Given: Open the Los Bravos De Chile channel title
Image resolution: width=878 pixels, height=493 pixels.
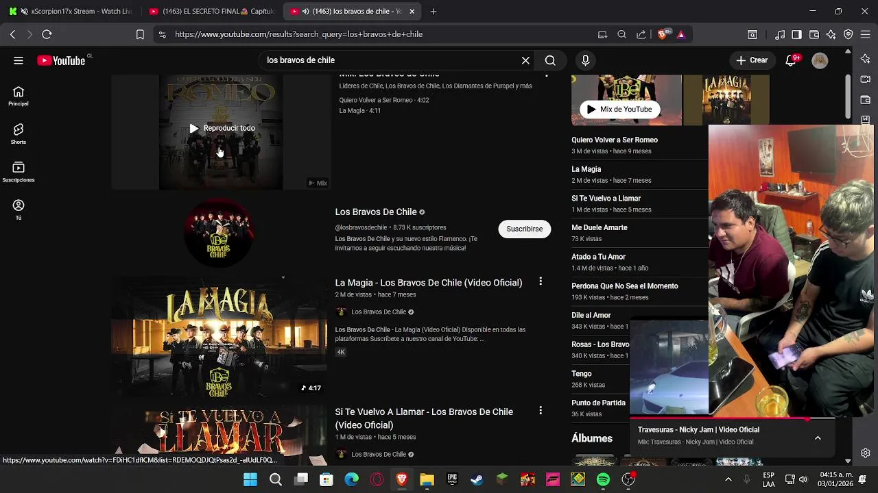Looking at the screenshot, I should (376, 212).
